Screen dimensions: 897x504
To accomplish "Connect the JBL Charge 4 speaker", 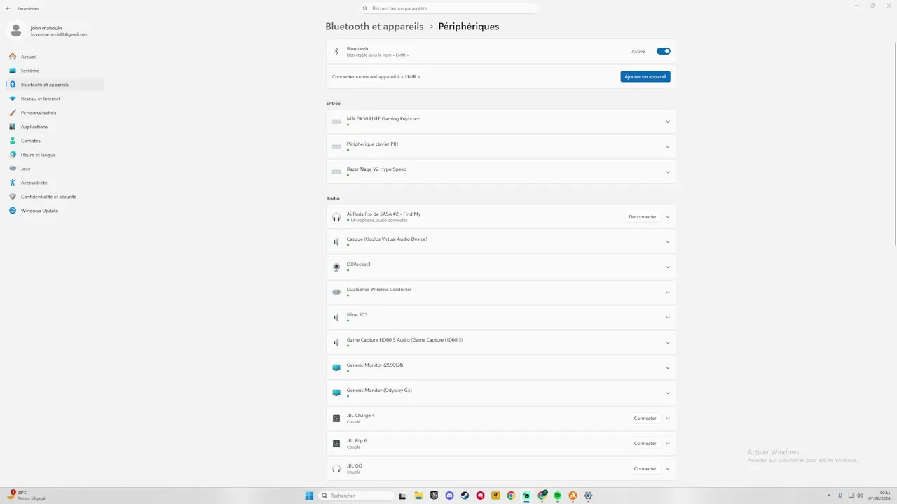I will (645, 419).
